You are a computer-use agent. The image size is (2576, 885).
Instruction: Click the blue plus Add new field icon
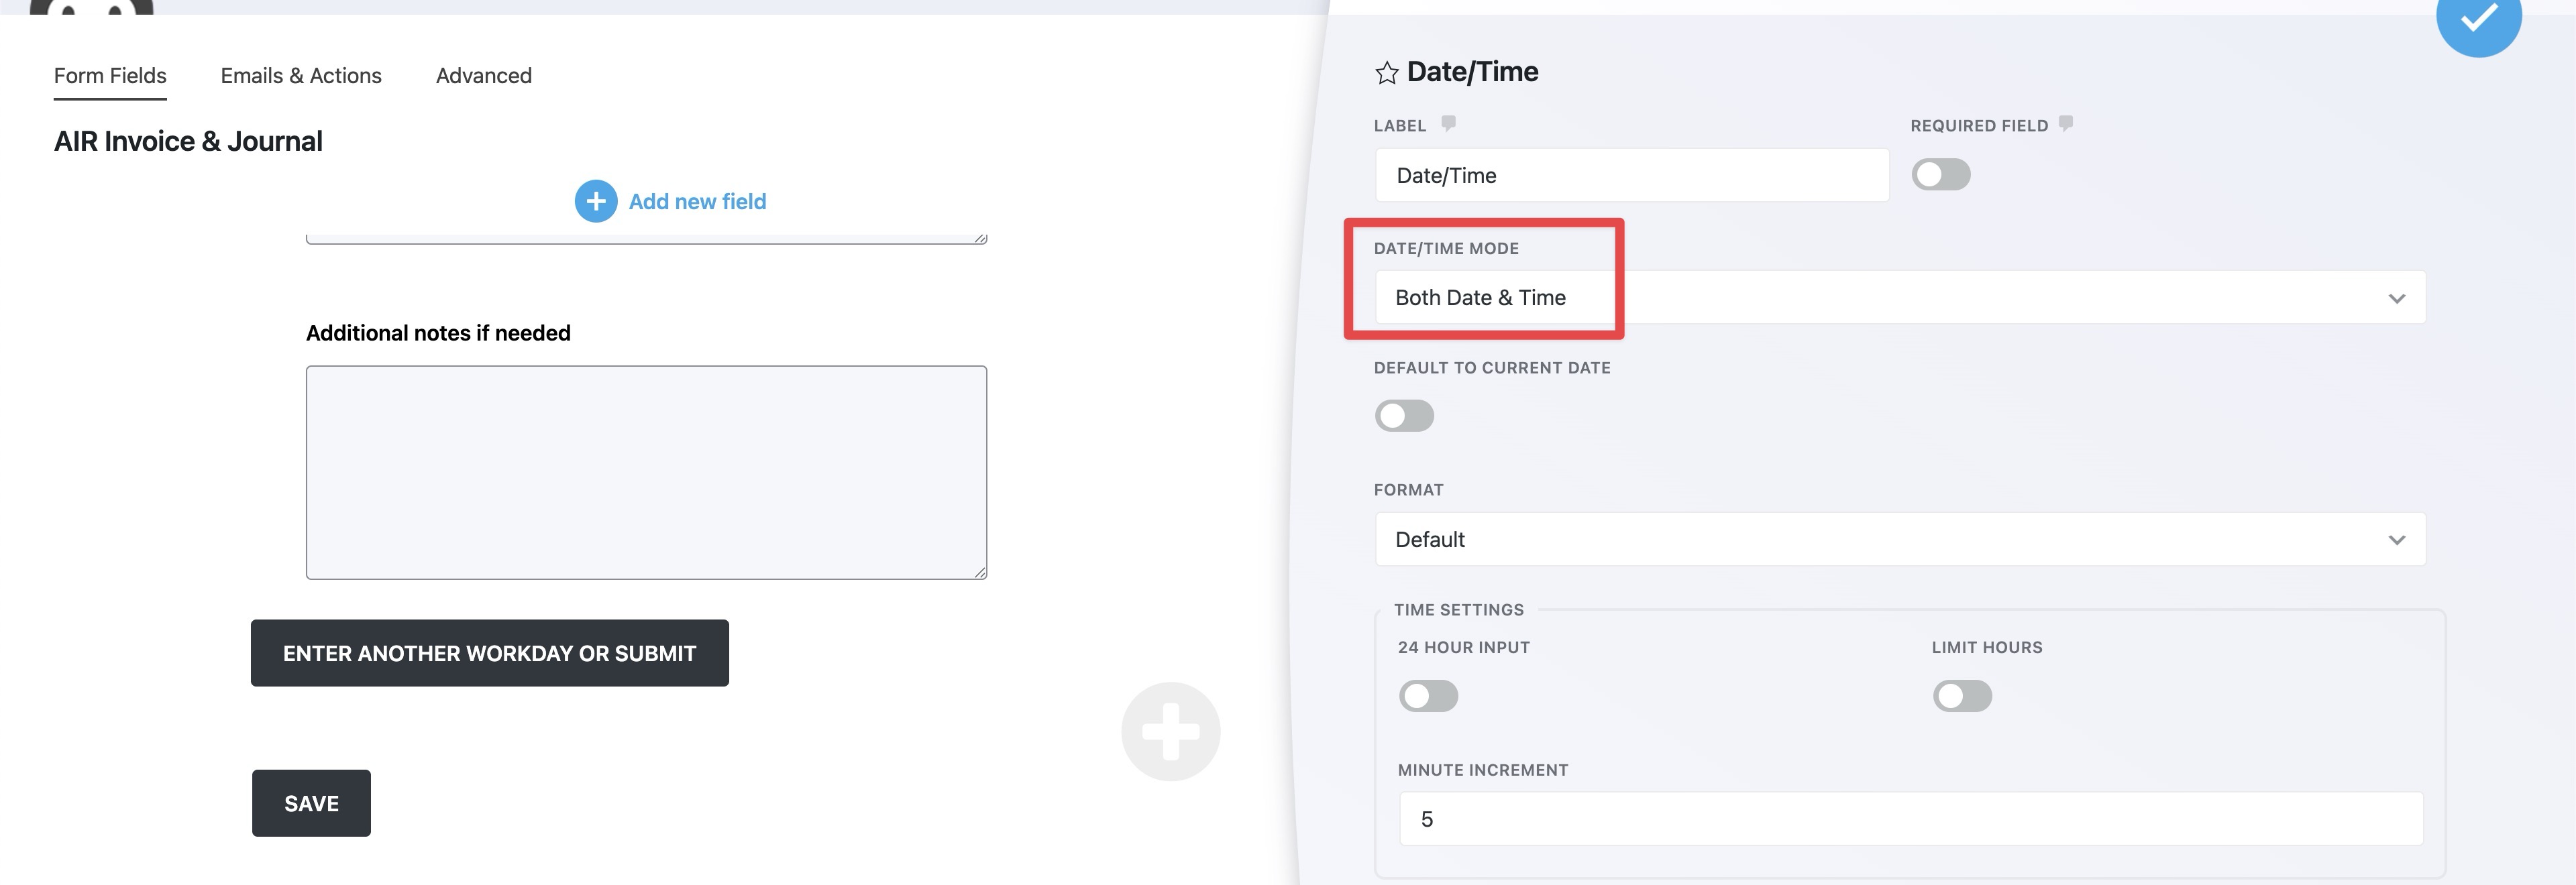tap(596, 202)
